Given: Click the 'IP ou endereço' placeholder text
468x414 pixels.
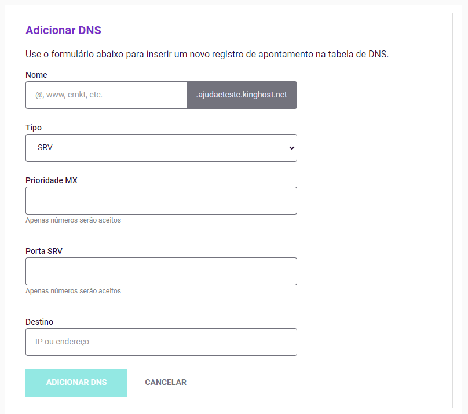Looking at the screenshot, I should 63,342.
